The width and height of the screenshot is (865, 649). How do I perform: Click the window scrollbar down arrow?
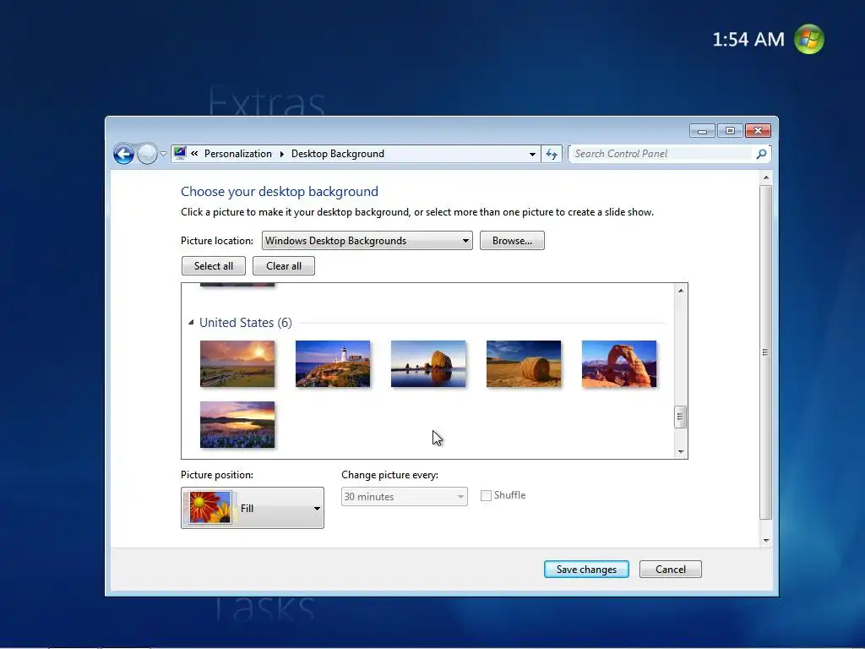pyautogui.click(x=765, y=540)
